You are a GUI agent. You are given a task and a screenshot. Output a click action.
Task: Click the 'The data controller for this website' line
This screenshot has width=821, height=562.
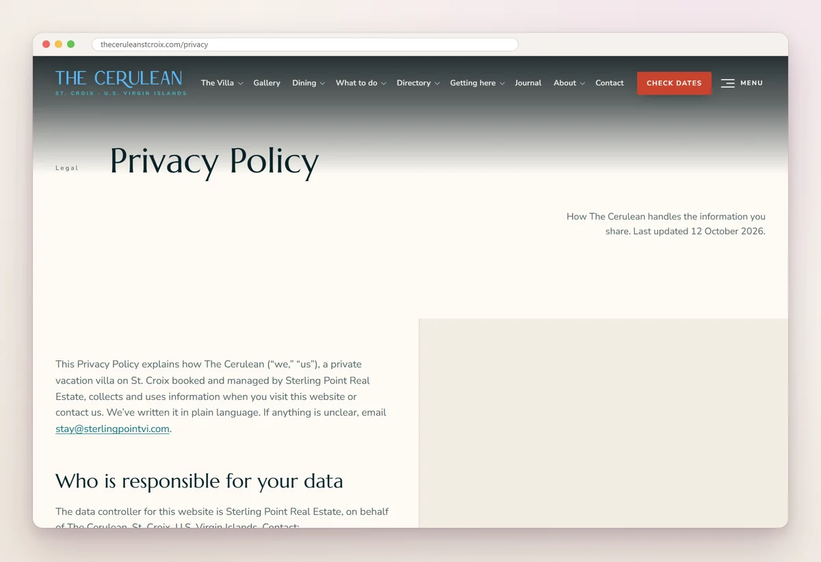click(222, 511)
